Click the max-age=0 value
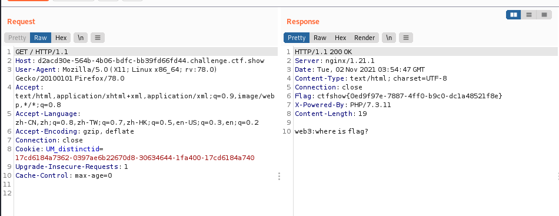 94,175
